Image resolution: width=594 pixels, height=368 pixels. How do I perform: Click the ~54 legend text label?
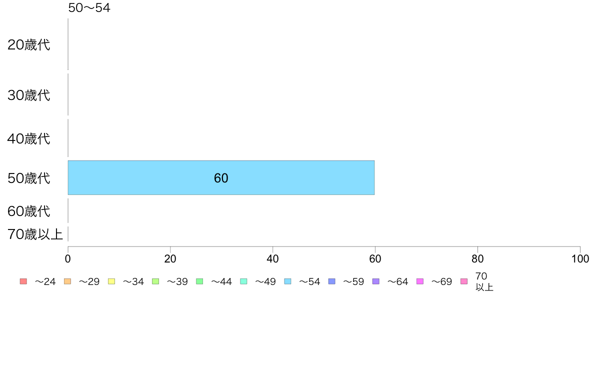click(310, 281)
